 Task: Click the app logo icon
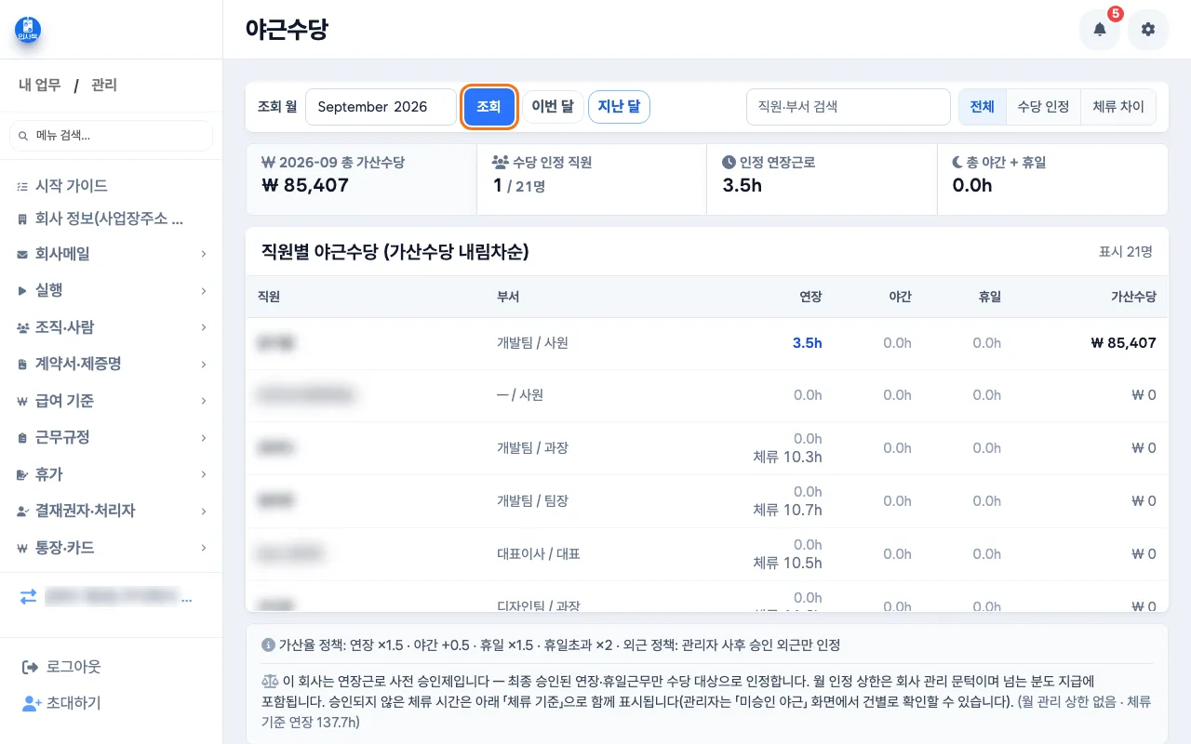pos(28,29)
